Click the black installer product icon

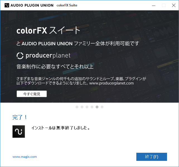click(x=19, y=132)
